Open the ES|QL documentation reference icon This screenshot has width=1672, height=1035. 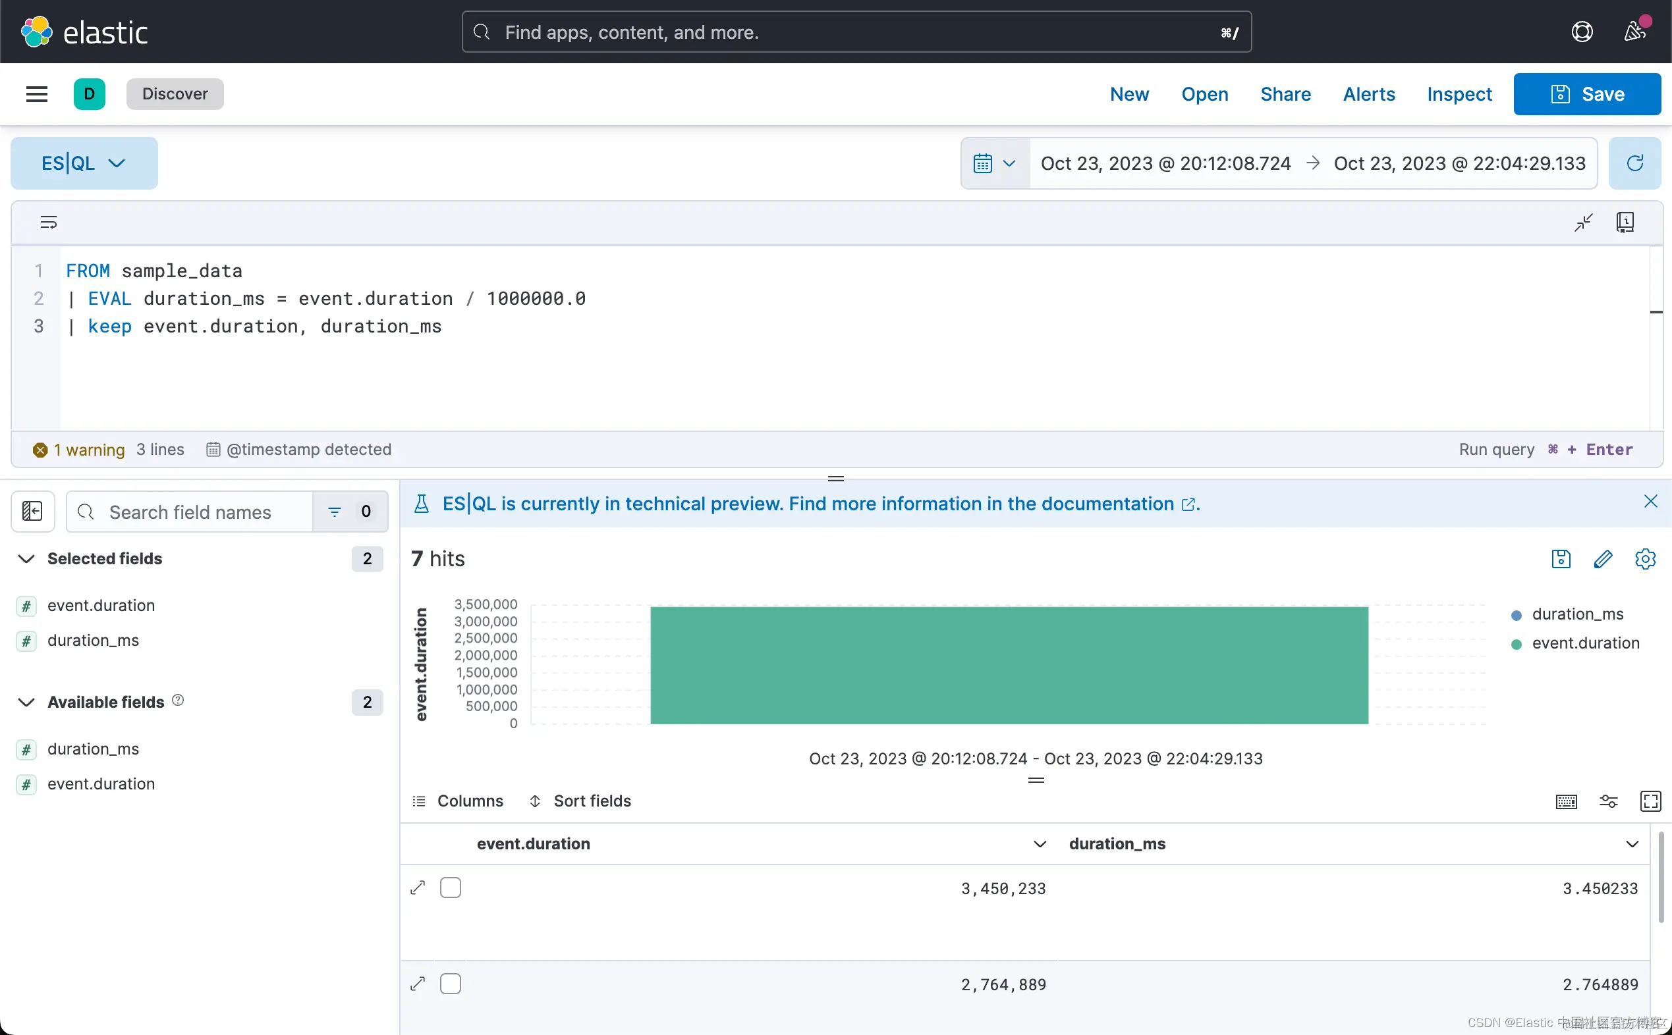[1625, 222]
